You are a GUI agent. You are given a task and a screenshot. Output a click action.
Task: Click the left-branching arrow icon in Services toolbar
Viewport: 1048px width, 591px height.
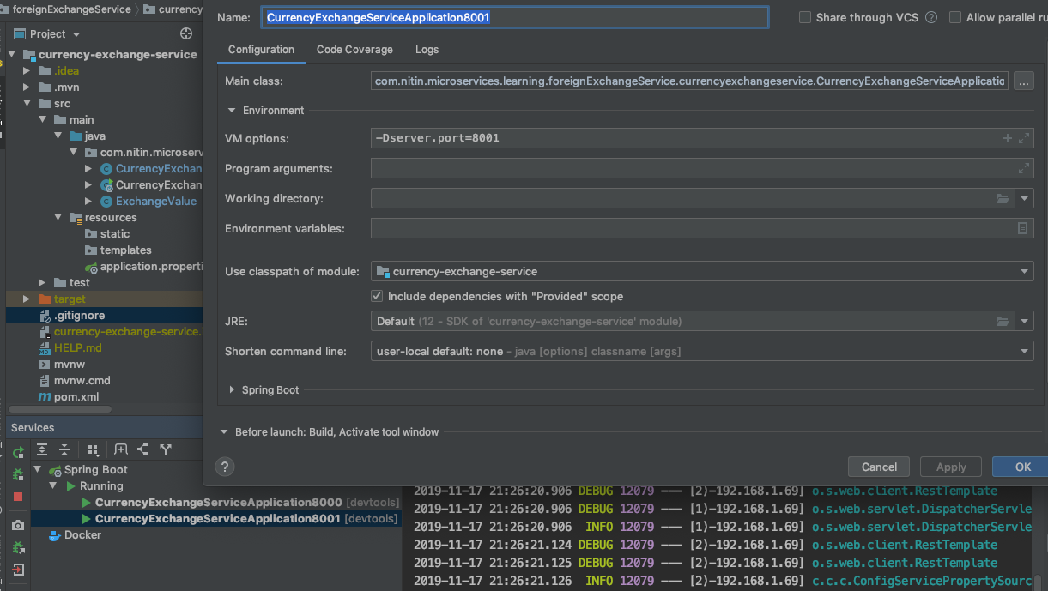(143, 449)
